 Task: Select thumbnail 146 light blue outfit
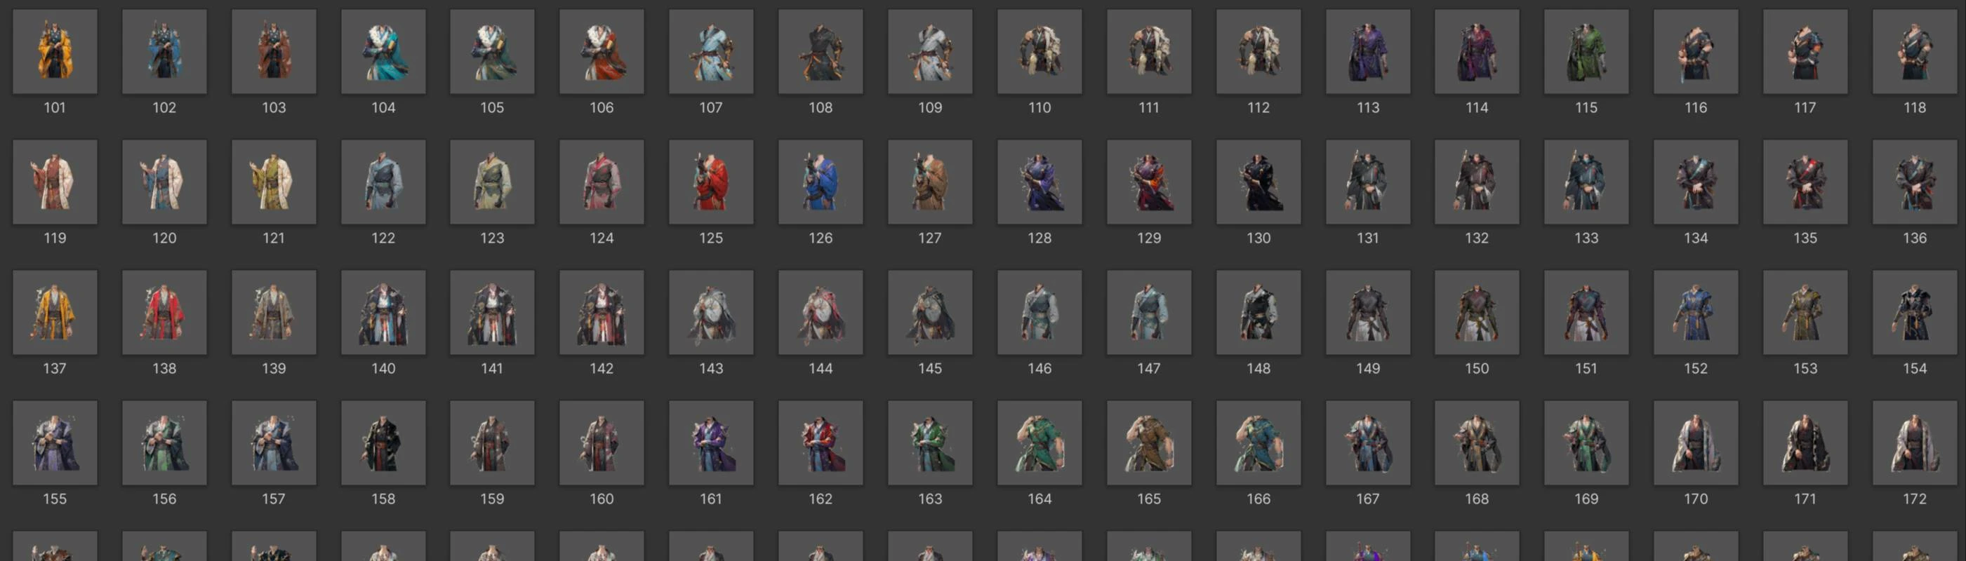tap(1040, 313)
